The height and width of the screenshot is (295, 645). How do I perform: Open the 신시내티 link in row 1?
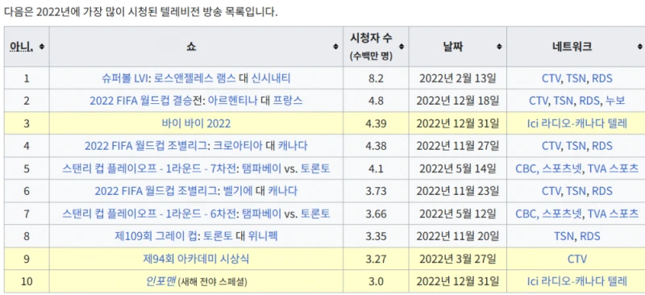tap(271, 78)
